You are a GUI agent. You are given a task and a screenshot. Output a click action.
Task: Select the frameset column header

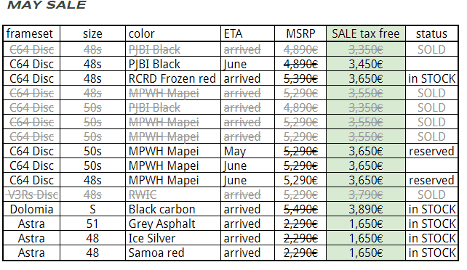tap(30, 33)
